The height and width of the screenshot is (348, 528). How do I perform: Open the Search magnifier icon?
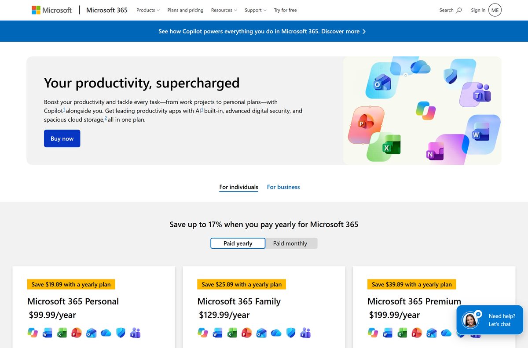point(459,10)
